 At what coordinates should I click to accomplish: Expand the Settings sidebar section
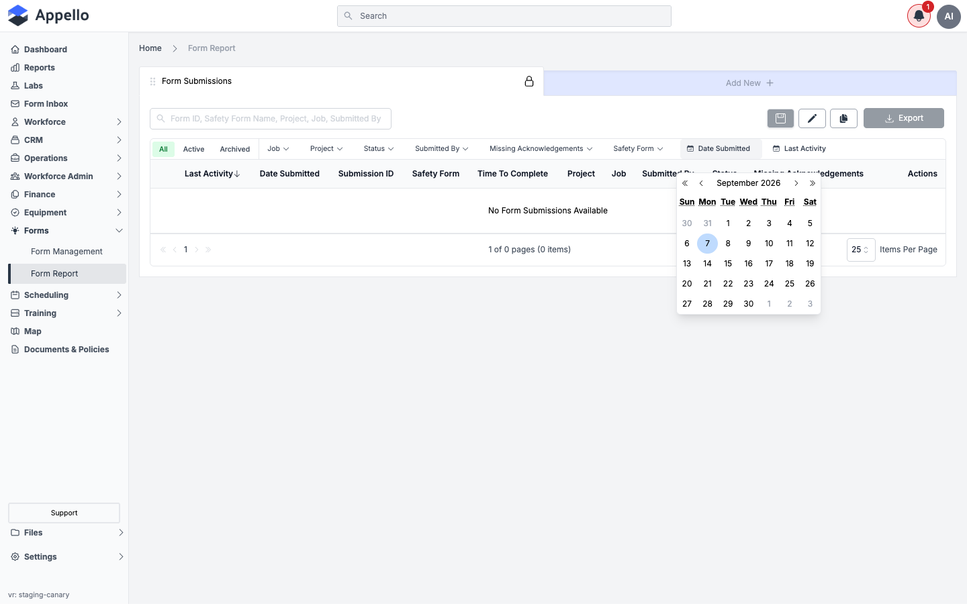(67, 557)
